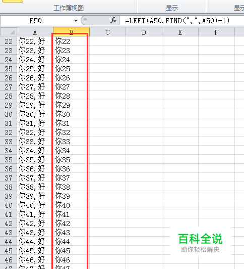Click column B cell showing 你46
The height and width of the screenshot is (269, 244).
pos(71,259)
